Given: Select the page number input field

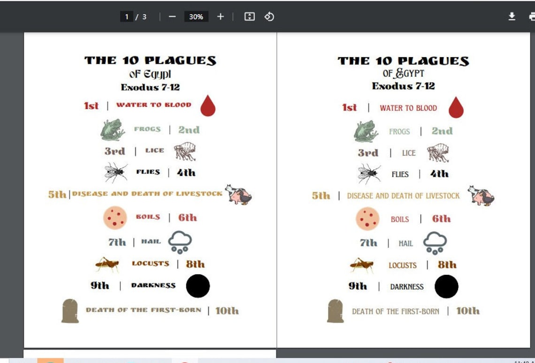Looking at the screenshot, I should click(127, 16).
